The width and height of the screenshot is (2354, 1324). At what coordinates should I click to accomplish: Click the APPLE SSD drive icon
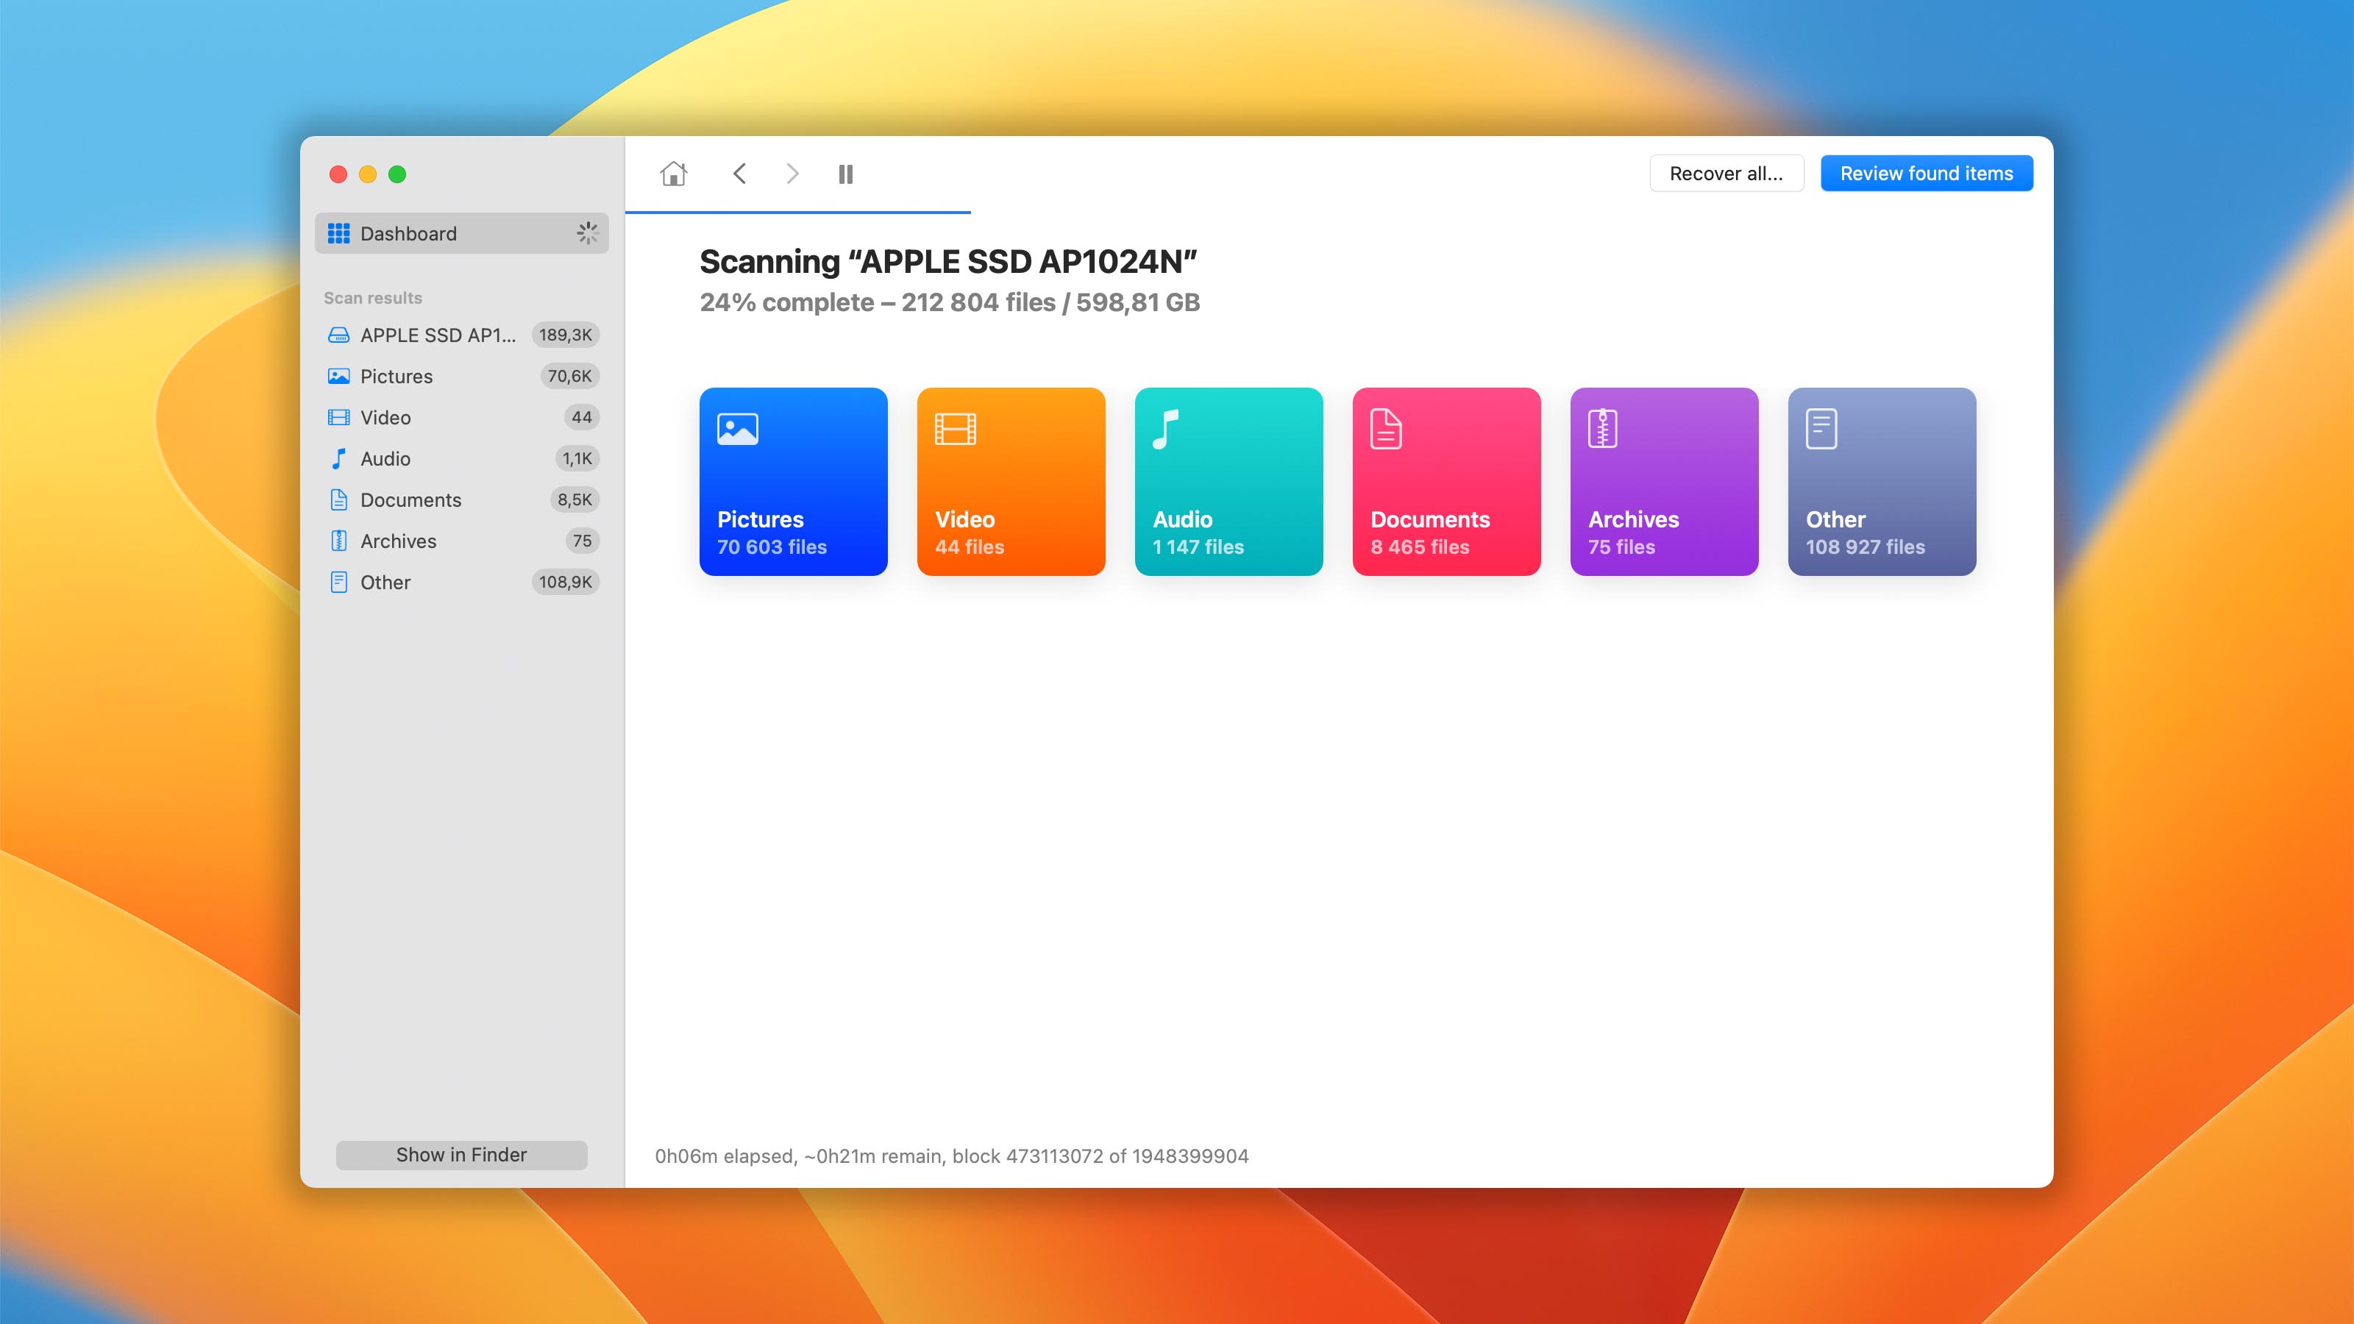pyautogui.click(x=339, y=335)
